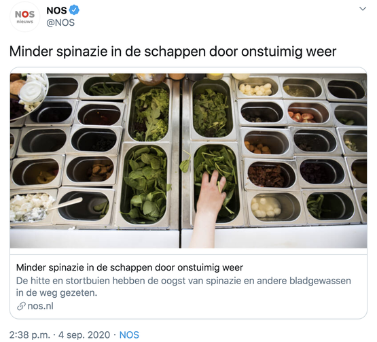The height and width of the screenshot is (342, 377).
Task: Click the link card headline Minder spinazie
Action: pos(130,267)
